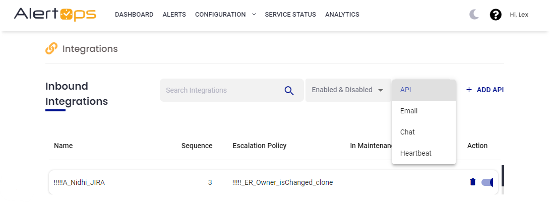The width and height of the screenshot is (550, 202).
Task: Disable the !!!!!A_Nidhi_JIRA integration toggle
Action: coord(487,182)
